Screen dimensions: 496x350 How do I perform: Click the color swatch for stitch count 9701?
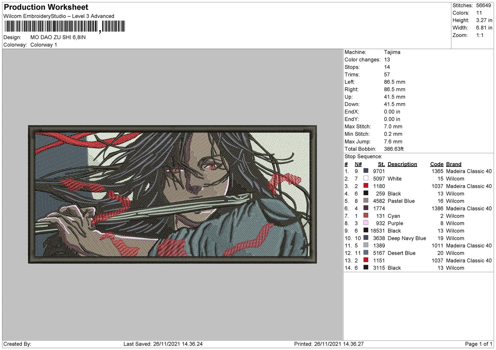tap(366, 171)
